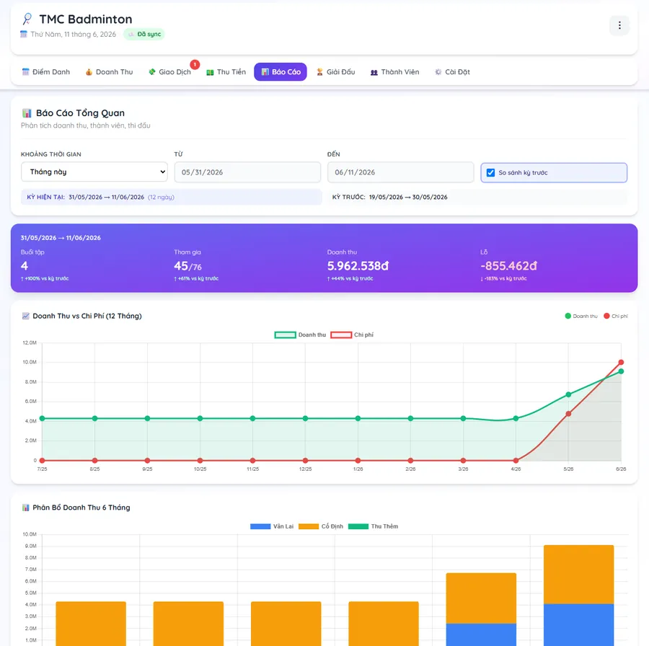Click the calendar icon beside the date

click(x=24, y=35)
